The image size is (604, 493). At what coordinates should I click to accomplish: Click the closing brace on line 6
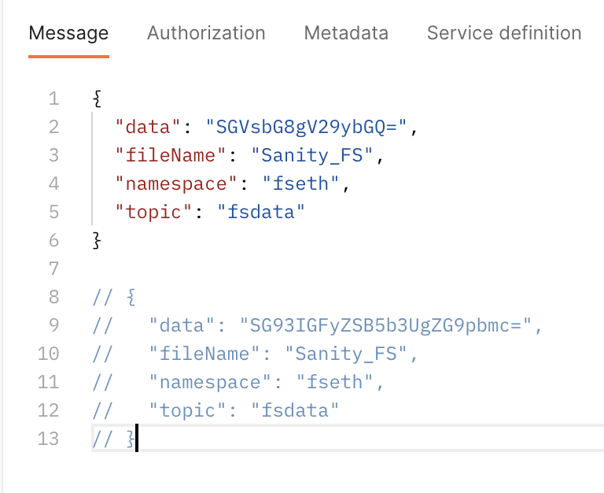[97, 240]
